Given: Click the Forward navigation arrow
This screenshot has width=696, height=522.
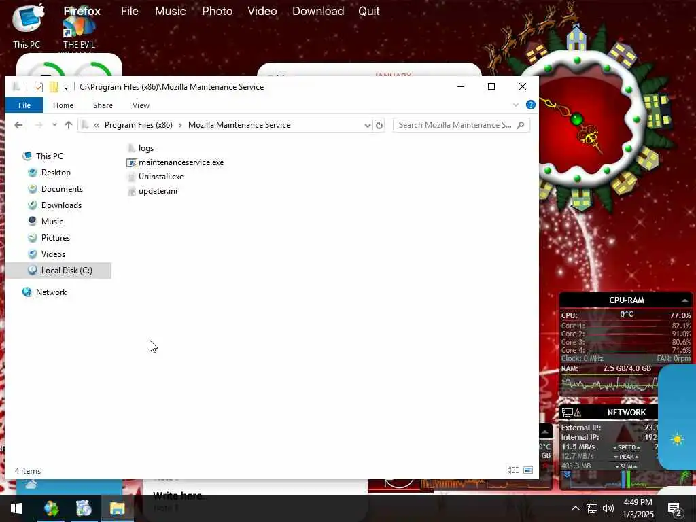Looking at the screenshot, I should pyautogui.click(x=39, y=125).
